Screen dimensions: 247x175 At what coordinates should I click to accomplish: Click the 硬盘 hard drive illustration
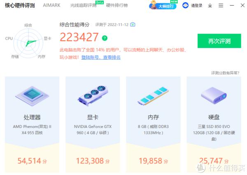[x=214, y=95]
